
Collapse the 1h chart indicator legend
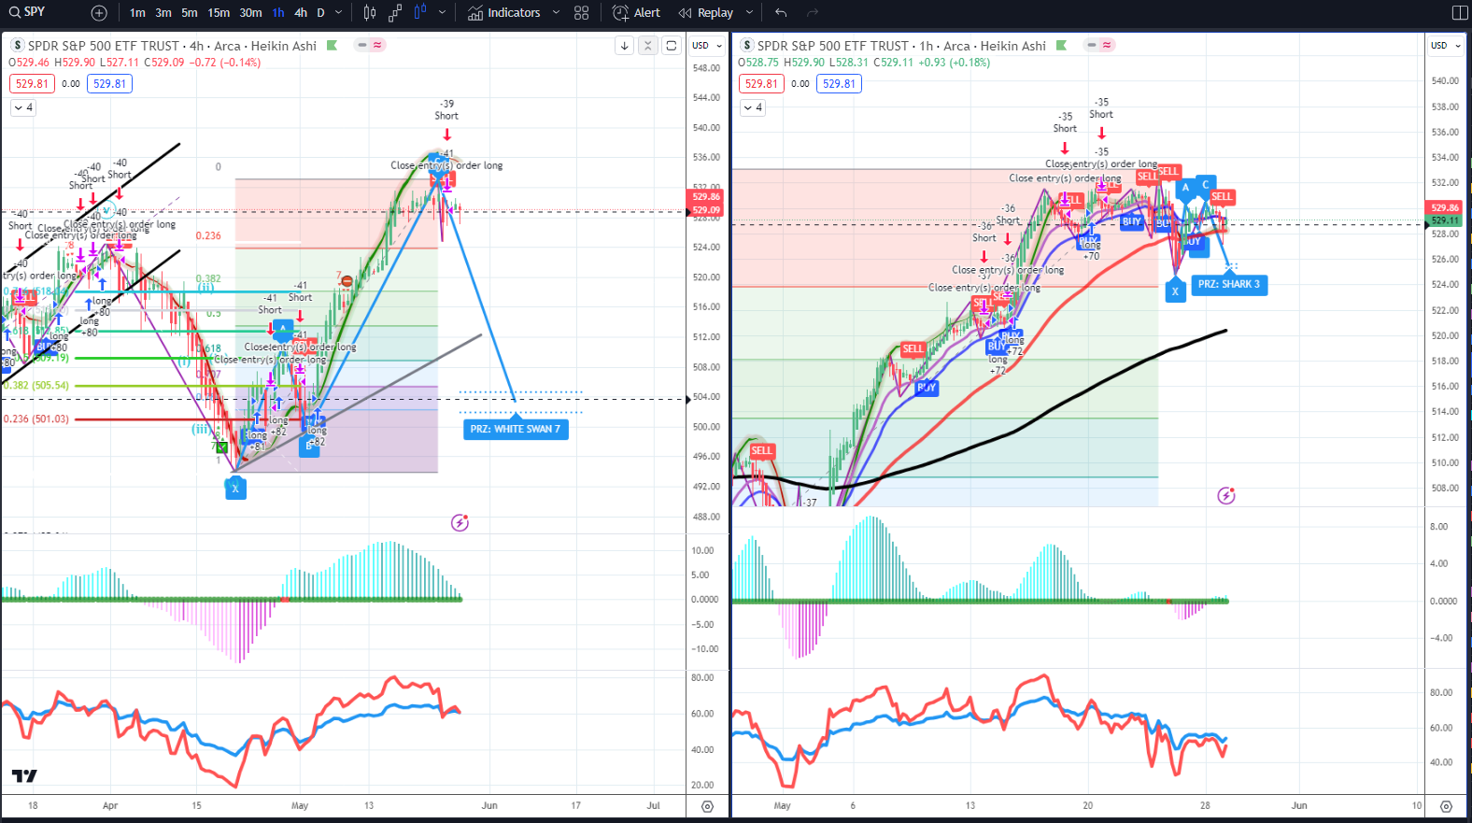click(x=753, y=107)
